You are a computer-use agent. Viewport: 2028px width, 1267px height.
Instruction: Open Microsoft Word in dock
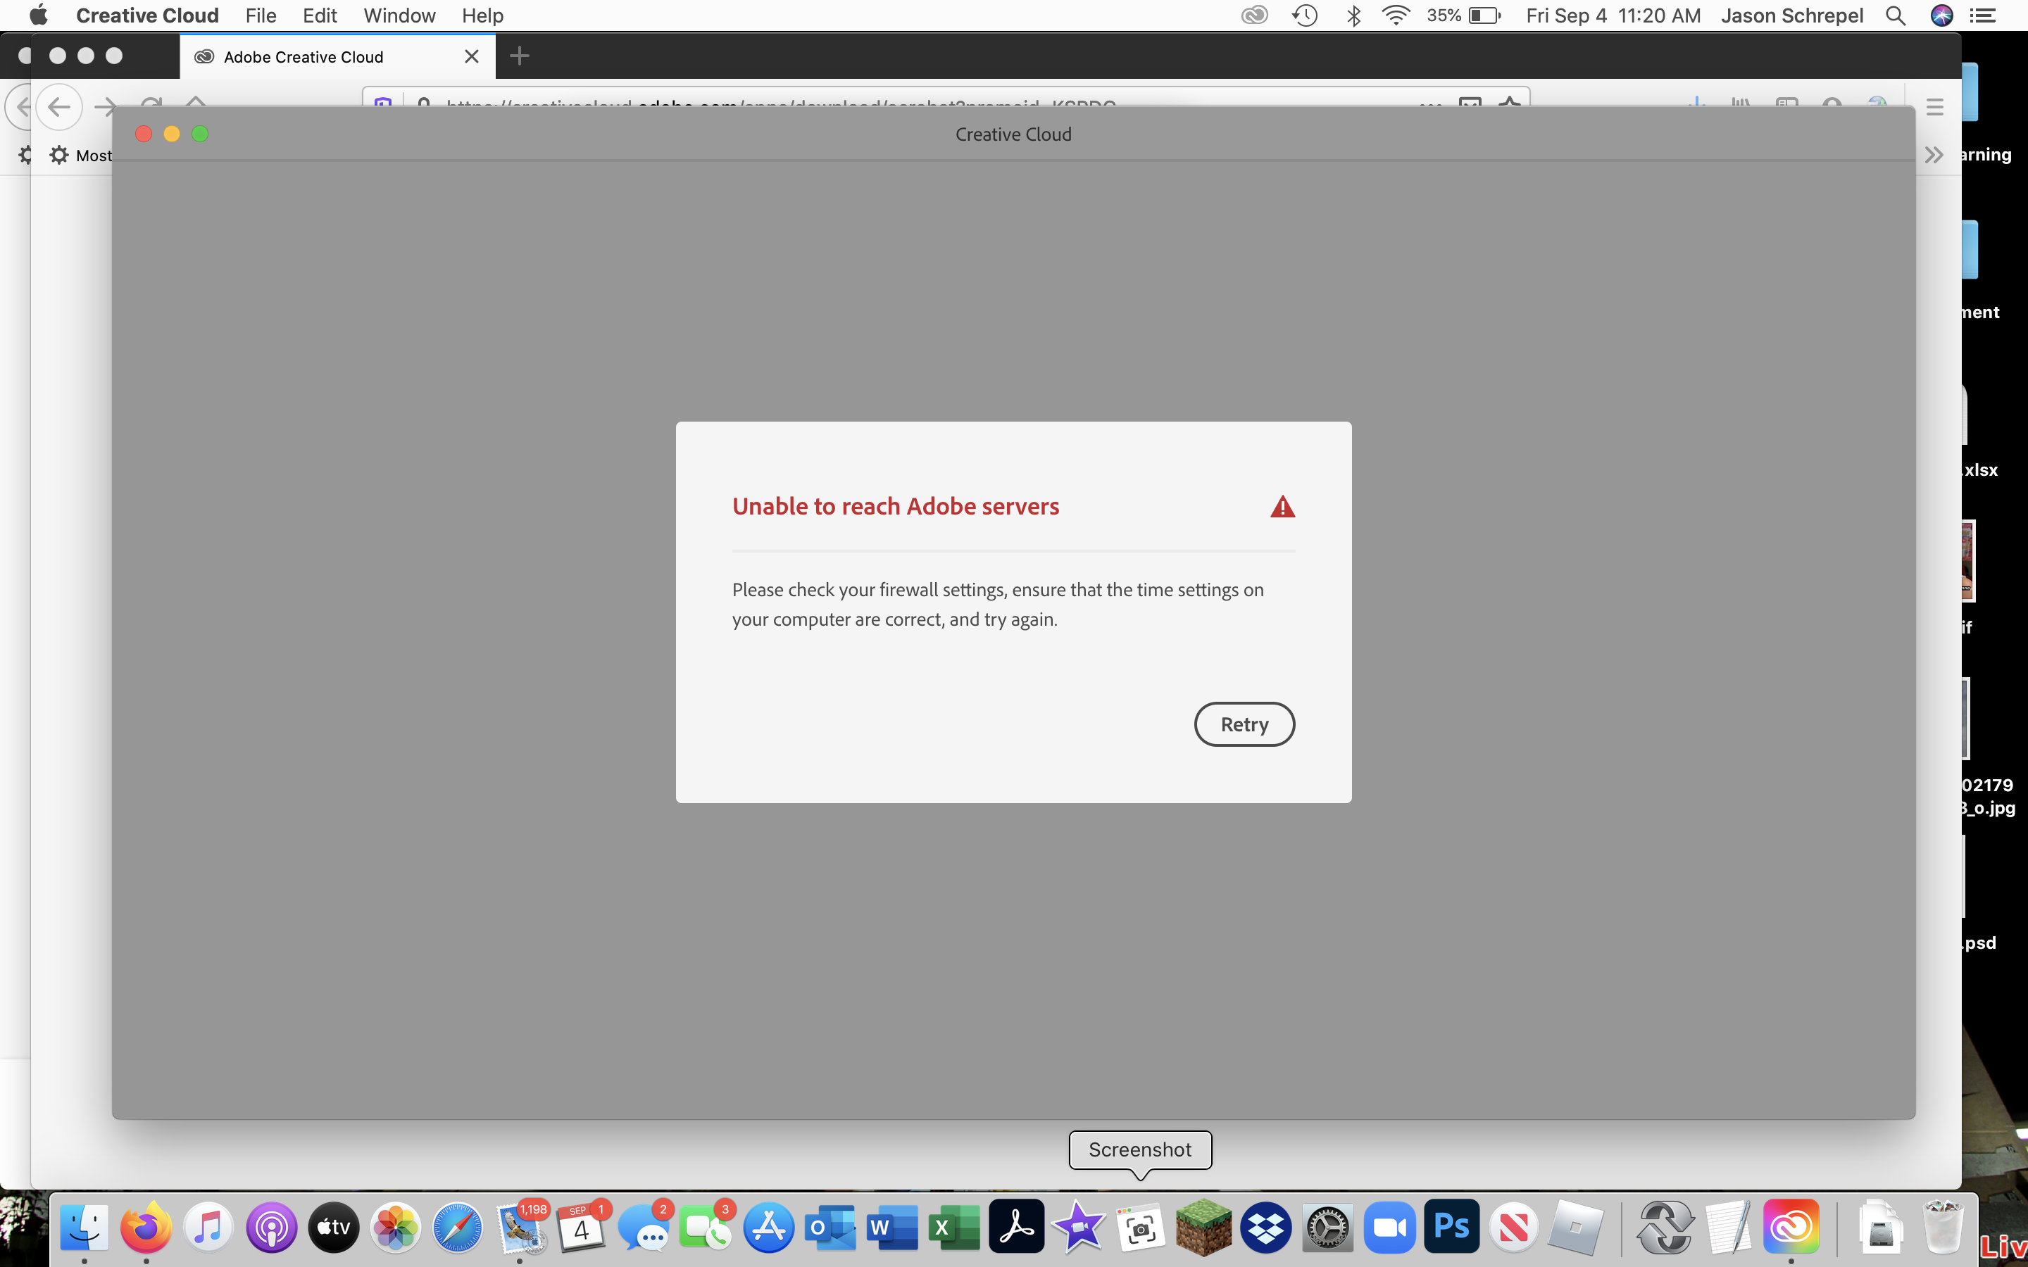click(x=892, y=1228)
